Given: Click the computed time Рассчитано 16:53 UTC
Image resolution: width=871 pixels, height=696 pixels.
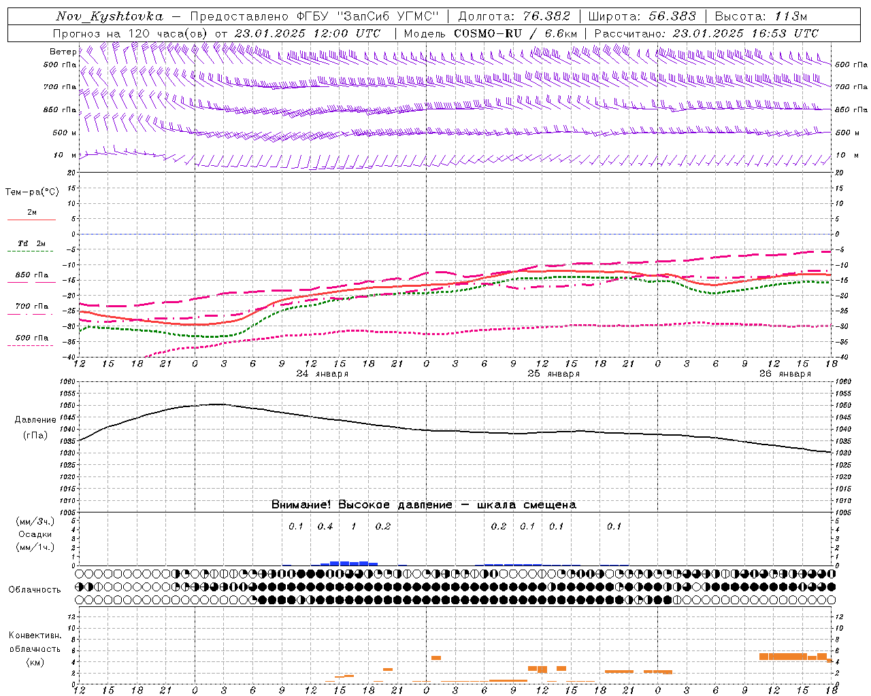Looking at the screenshot, I should point(706,33).
